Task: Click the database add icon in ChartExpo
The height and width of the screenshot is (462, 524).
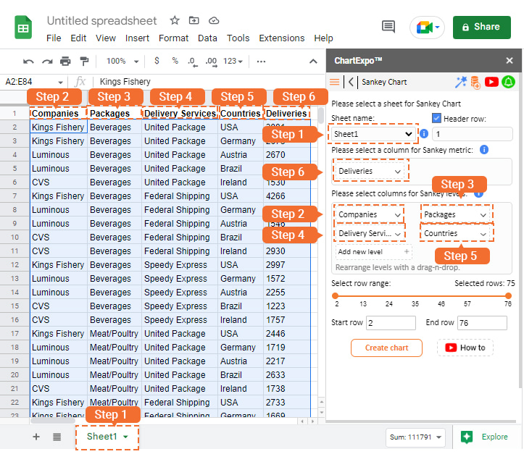Action: pos(475,82)
